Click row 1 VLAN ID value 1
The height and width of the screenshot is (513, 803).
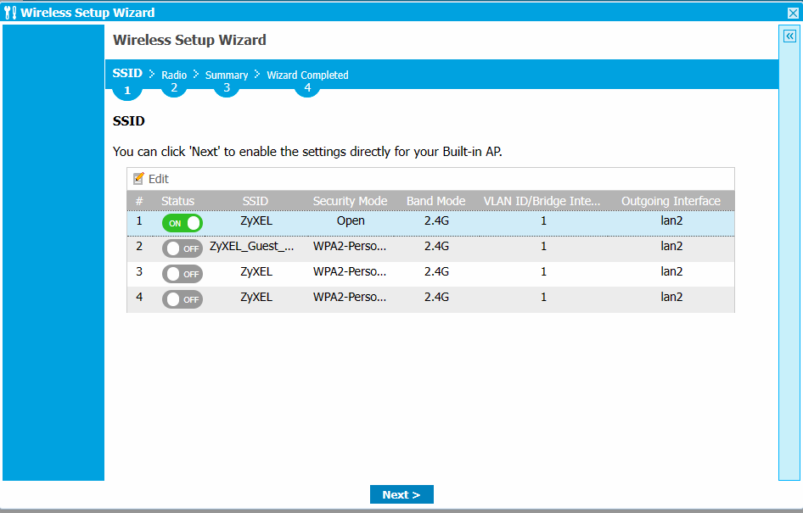pyautogui.click(x=543, y=221)
